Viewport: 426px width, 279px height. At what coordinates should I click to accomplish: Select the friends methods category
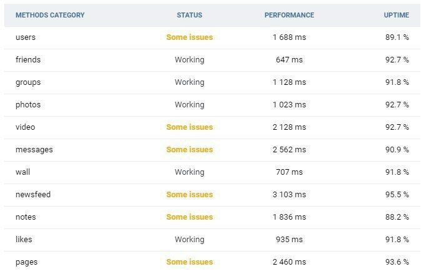point(28,60)
